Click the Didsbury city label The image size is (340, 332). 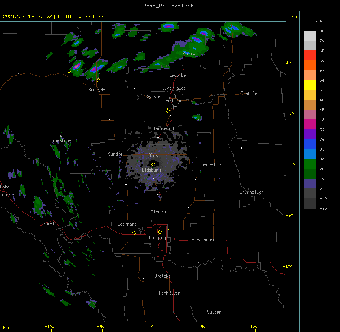(151, 170)
